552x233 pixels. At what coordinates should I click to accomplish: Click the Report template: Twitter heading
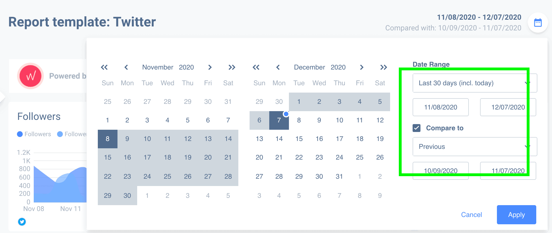point(82,22)
